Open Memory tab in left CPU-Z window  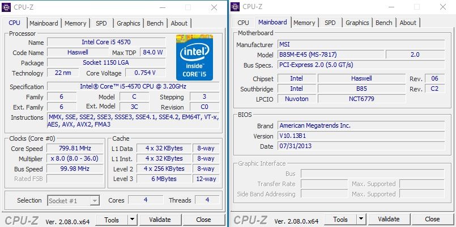pyautogui.click(x=75, y=23)
